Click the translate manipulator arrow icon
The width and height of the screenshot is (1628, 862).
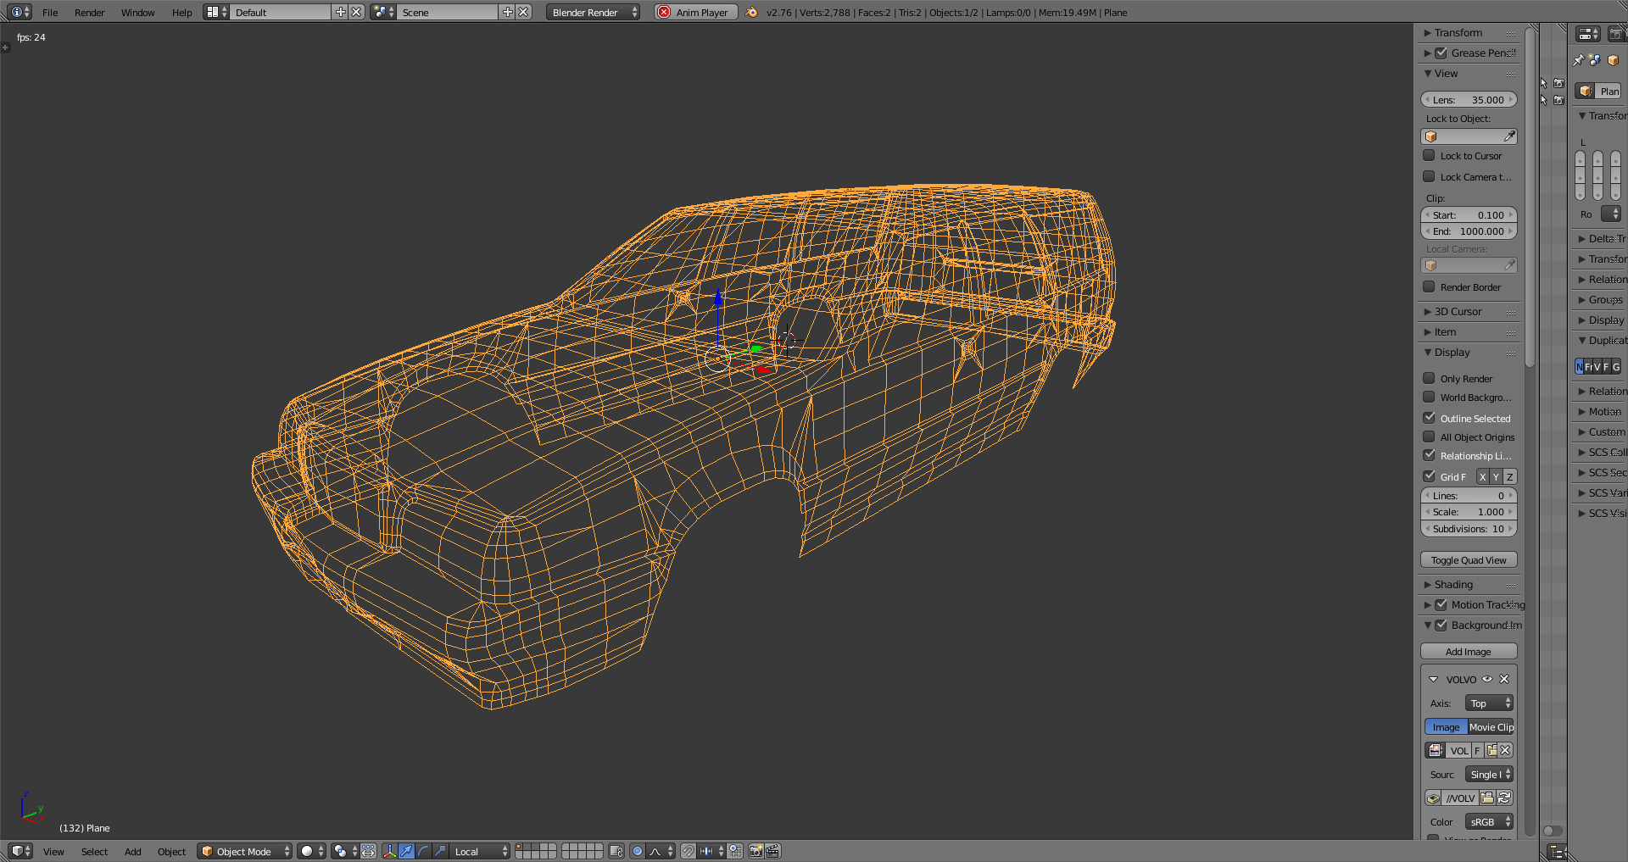pyautogui.click(x=407, y=851)
